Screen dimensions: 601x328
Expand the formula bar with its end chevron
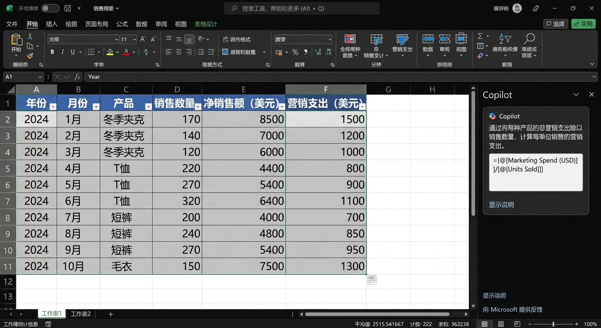coord(595,77)
